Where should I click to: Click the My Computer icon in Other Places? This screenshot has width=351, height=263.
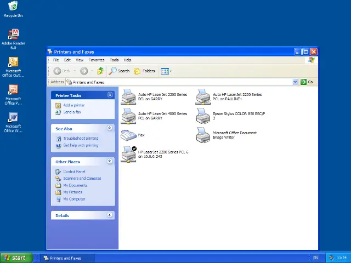pyautogui.click(x=58, y=199)
